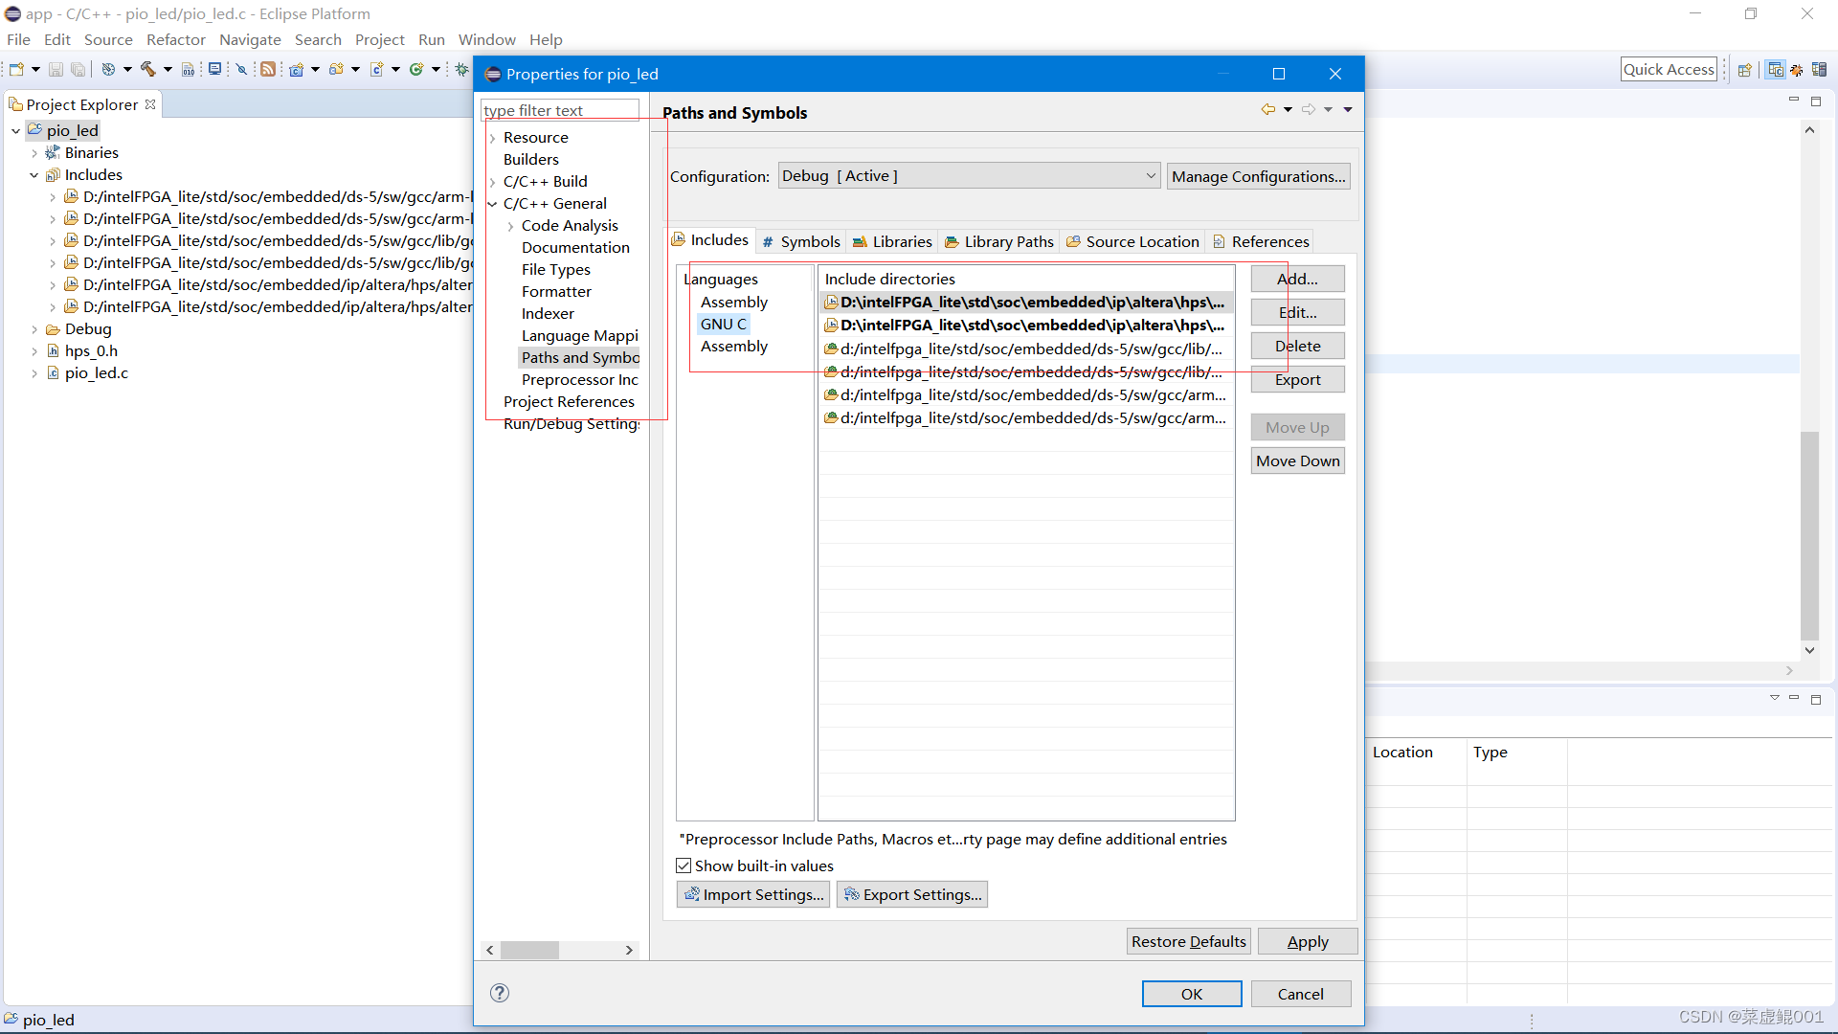1838x1034 pixels.
Task: Click the Debug bug icon
Action: [x=462, y=69]
